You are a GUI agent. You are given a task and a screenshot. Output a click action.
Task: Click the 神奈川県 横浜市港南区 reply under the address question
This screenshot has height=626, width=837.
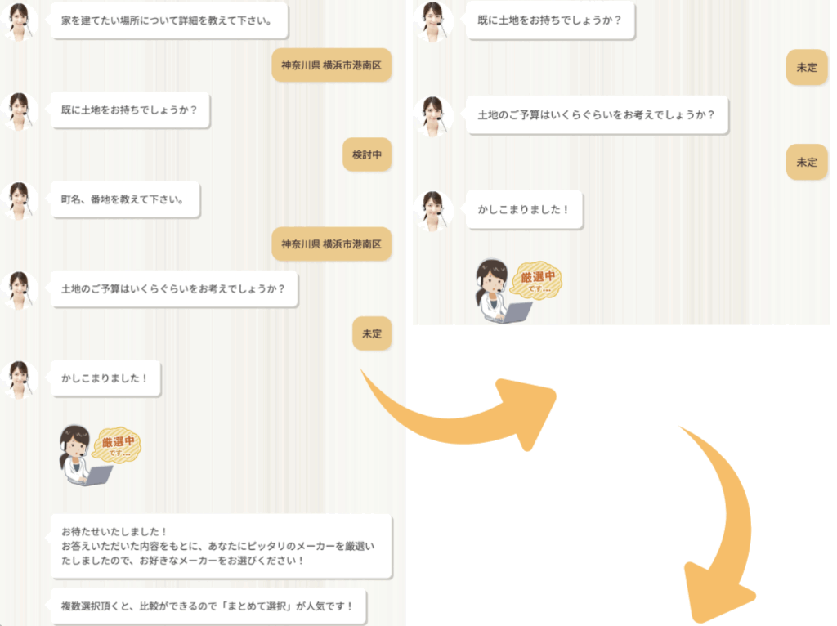332,244
